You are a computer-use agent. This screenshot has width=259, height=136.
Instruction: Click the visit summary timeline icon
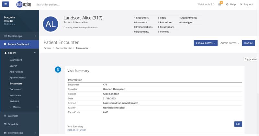click(58, 69)
